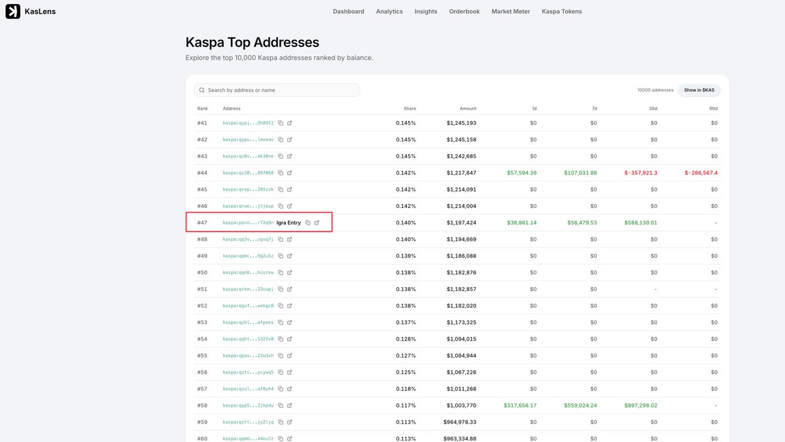Click share 0.128% in row #54
Screen dimensions: 785x442
(406, 339)
